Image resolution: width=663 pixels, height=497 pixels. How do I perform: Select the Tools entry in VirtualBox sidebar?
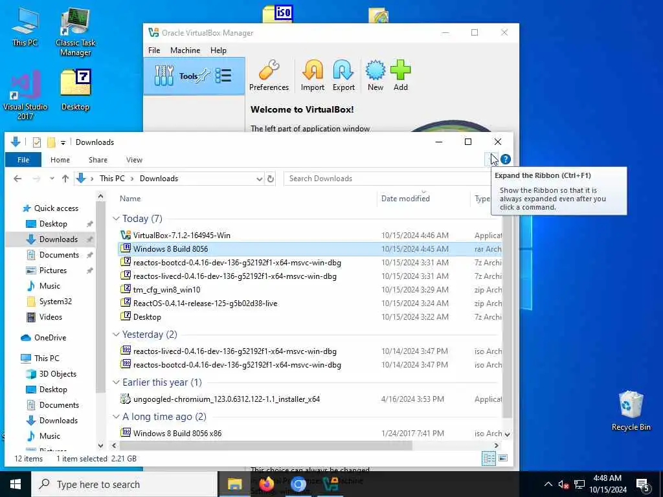[x=194, y=76]
